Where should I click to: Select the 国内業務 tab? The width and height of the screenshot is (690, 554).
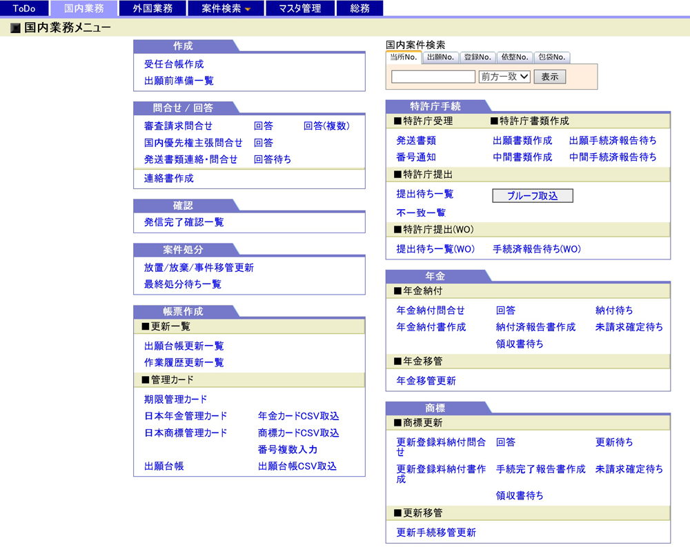(x=83, y=8)
